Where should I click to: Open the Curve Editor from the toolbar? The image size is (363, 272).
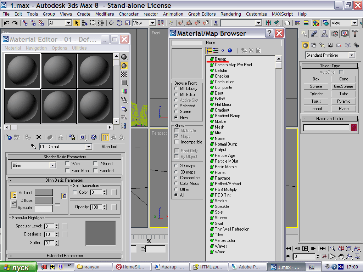point(298,23)
